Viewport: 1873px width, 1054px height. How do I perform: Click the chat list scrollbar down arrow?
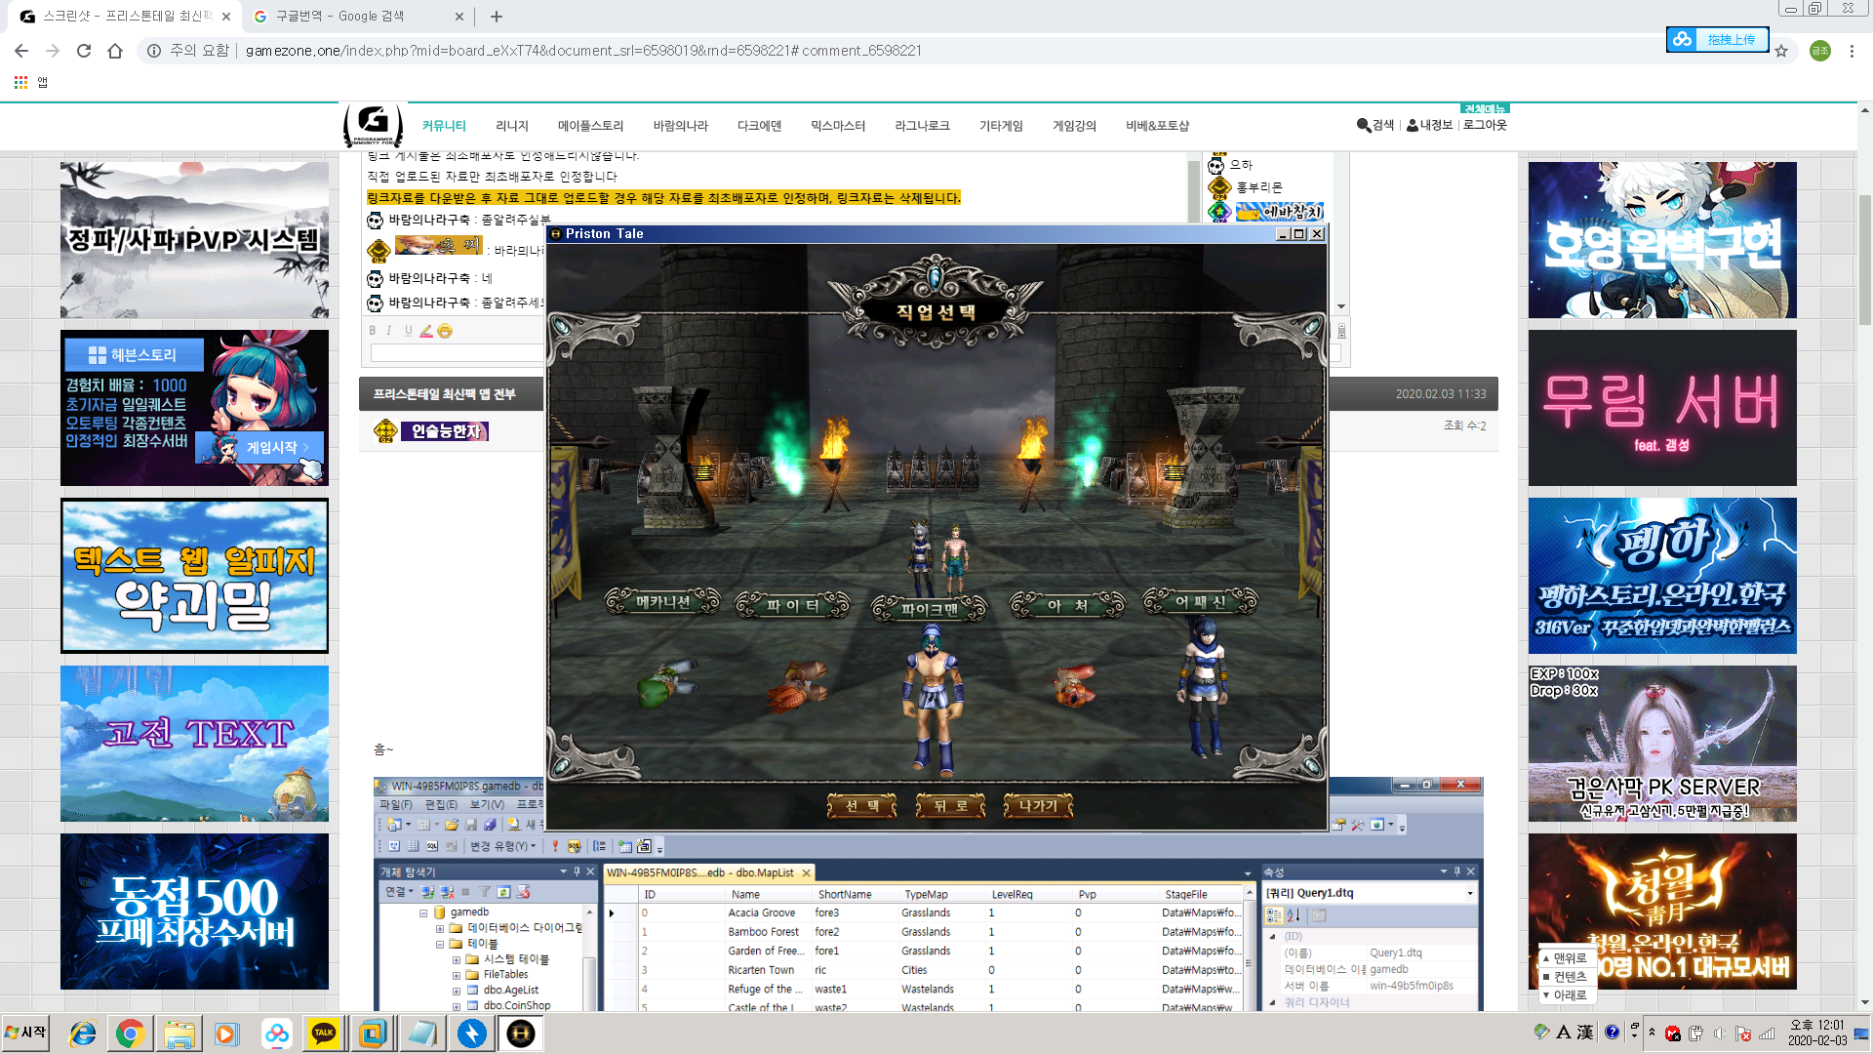click(1341, 306)
